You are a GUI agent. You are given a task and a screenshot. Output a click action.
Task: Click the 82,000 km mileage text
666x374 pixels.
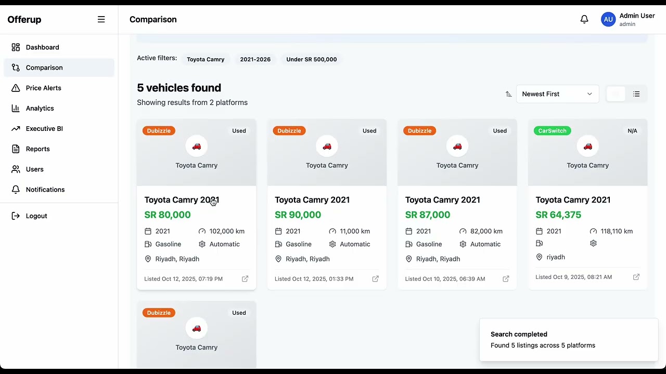486,231
